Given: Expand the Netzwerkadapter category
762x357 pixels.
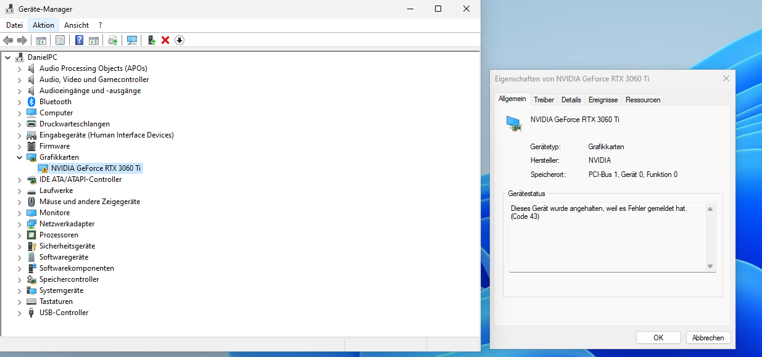Looking at the screenshot, I should click(19, 224).
